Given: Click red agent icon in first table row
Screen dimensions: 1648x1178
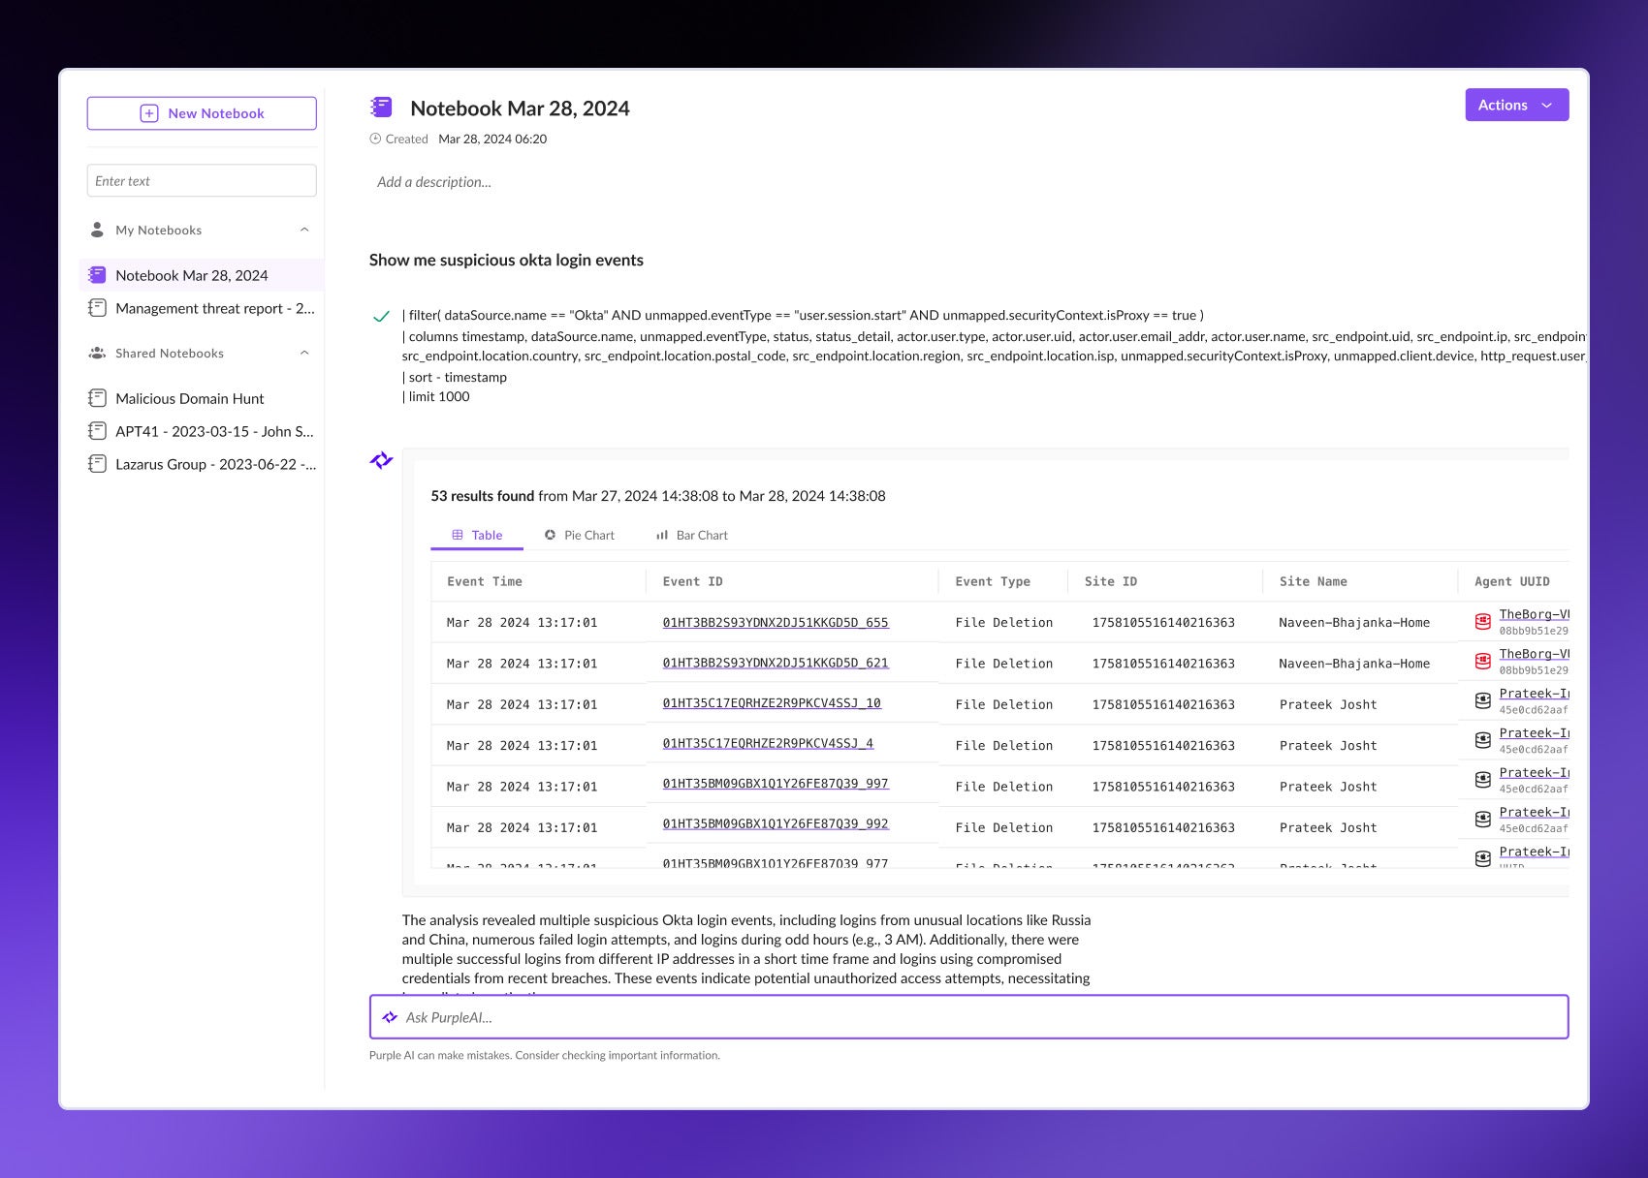Looking at the screenshot, I should (x=1482, y=622).
